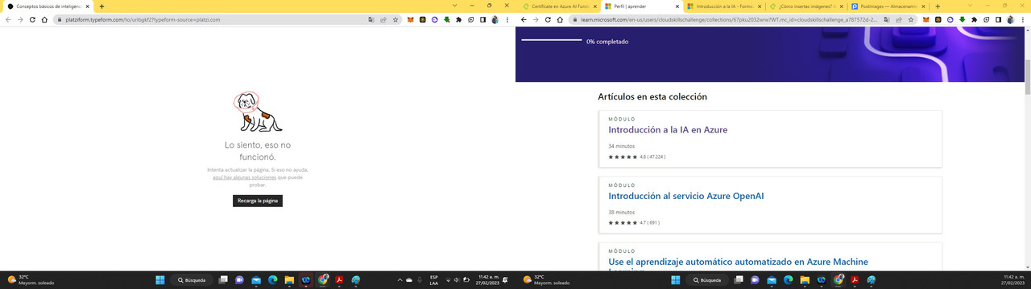Viewport: 1031px width, 289px height.
Task: Open the puzzle-piece Extensions menu in Typeform window
Action: pos(458,19)
